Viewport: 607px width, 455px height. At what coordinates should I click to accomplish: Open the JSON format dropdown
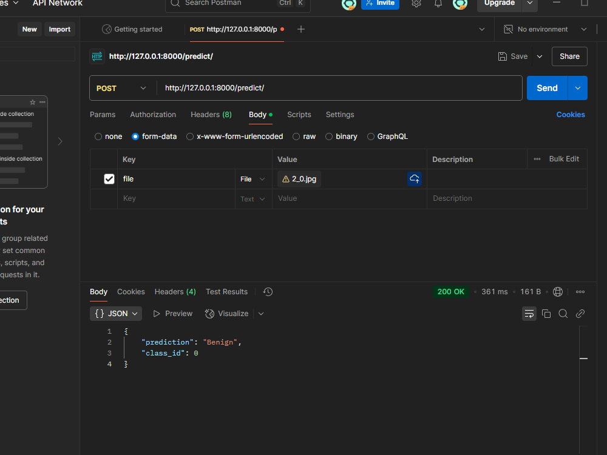pos(116,314)
